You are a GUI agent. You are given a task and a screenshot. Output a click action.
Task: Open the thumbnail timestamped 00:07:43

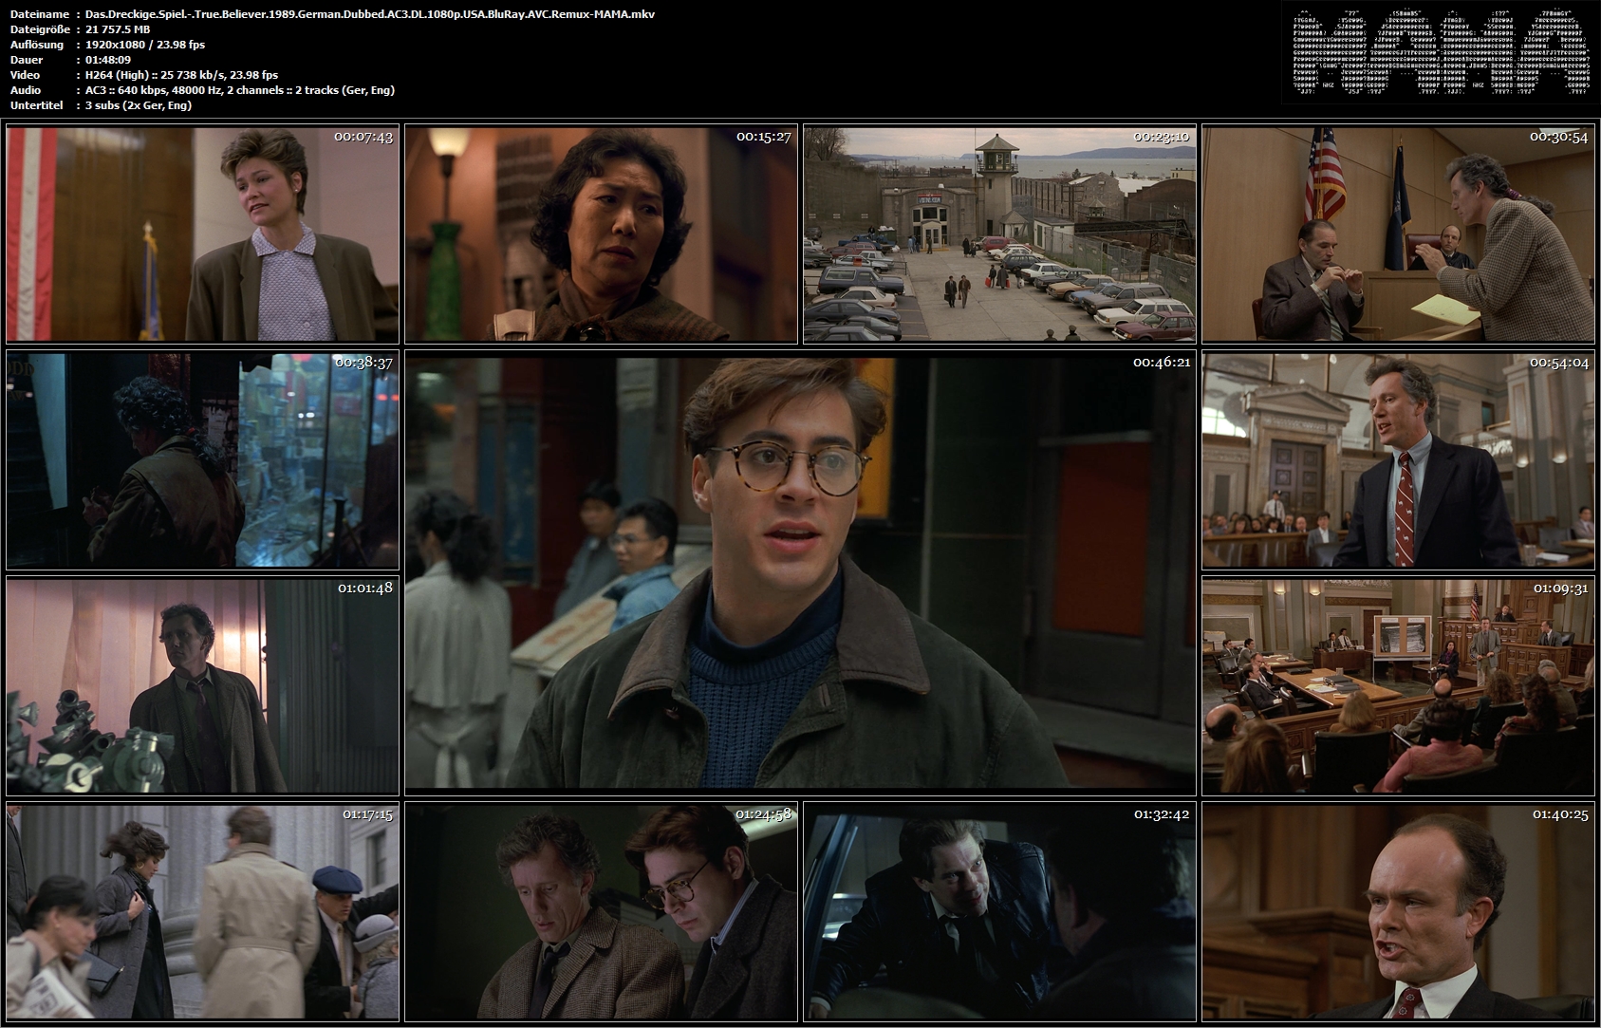coord(202,234)
